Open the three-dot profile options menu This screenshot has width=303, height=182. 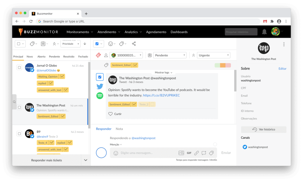click(284, 44)
